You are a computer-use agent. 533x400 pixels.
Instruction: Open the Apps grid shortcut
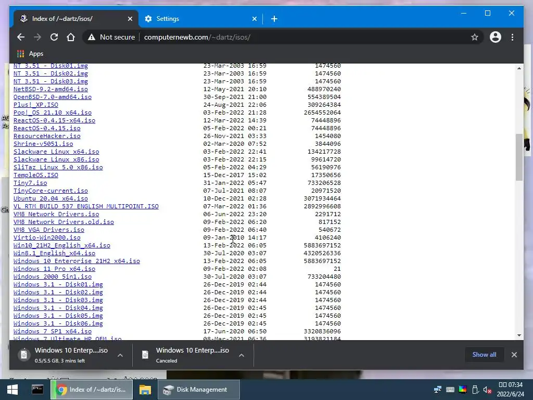pyautogui.click(x=30, y=54)
